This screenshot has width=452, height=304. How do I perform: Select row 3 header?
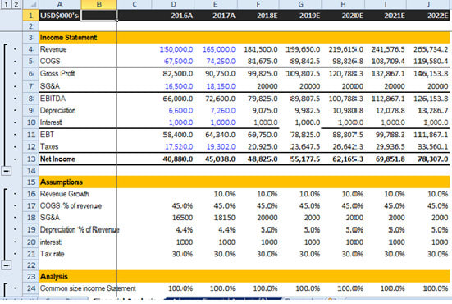(x=30, y=38)
